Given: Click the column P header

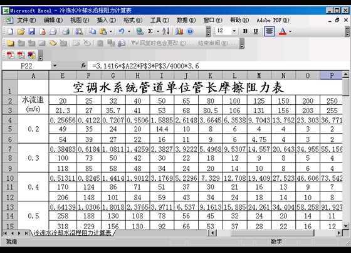Looking at the screenshot, I should [332, 75].
